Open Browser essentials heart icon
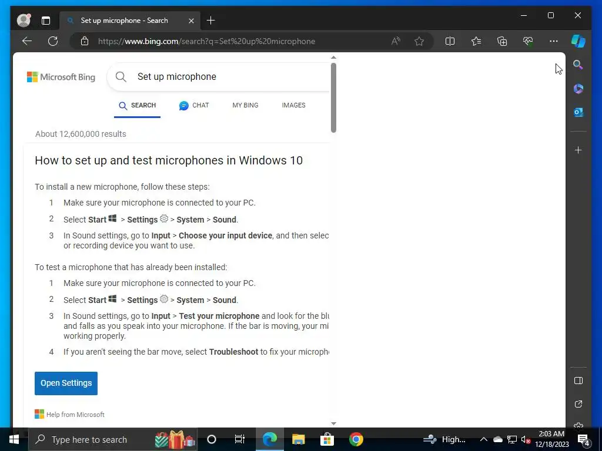The image size is (602, 451). 528,41
